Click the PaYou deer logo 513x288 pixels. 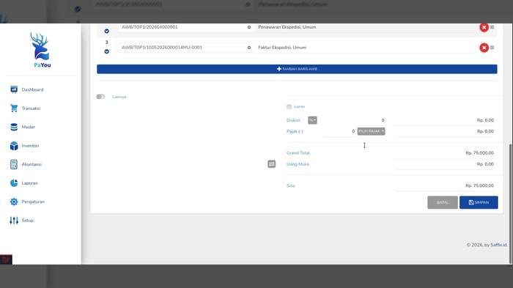pos(42,50)
